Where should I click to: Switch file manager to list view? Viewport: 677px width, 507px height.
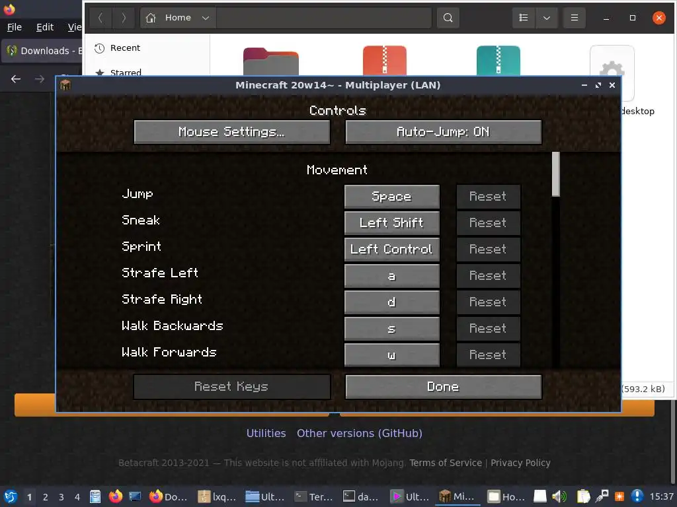coord(524,18)
